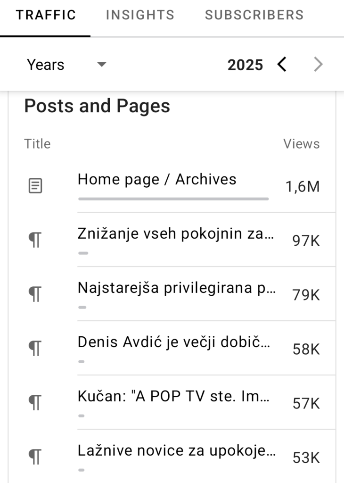Open the Denis Avdić je večji post
Screen dimensions: 344x483
174,342
